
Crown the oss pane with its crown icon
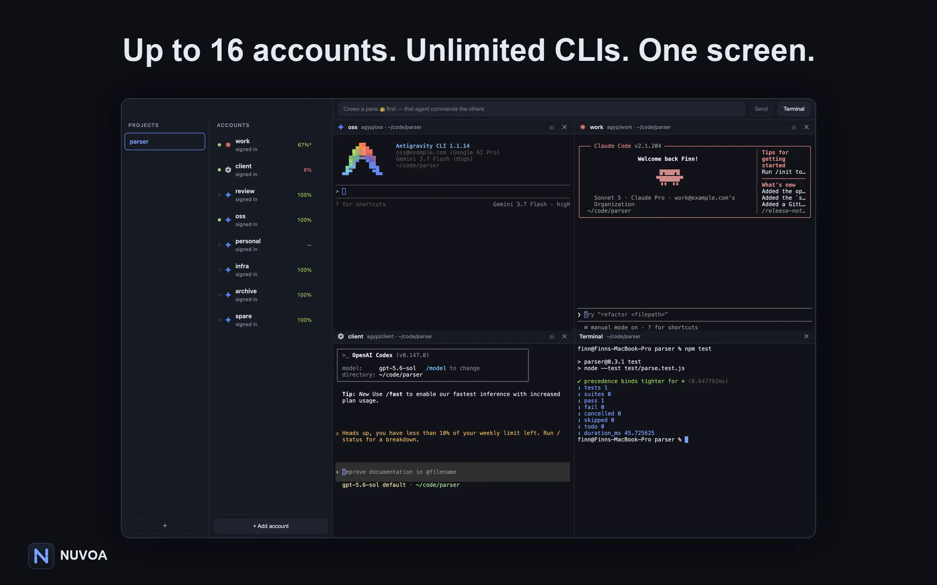[552, 127]
